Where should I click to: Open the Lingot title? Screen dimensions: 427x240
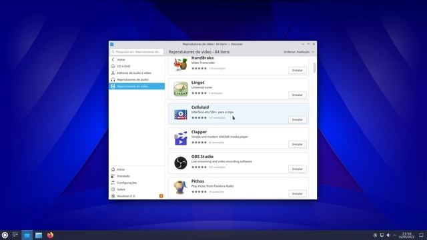click(197, 83)
